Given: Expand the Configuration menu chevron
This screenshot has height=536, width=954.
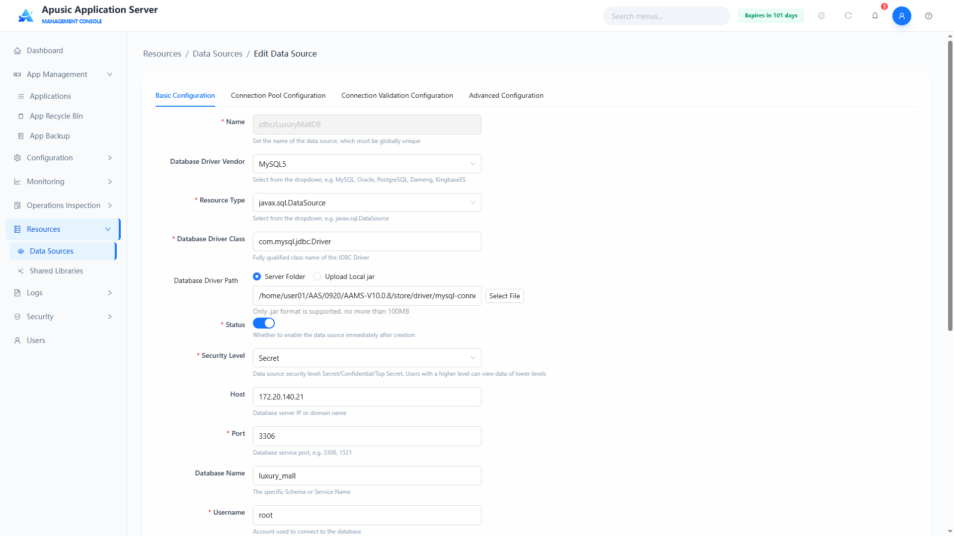Looking at the screenshot, I should [x=110, y=158].
